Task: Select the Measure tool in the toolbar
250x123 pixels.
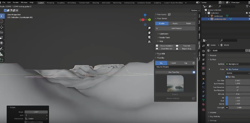Action: click(x=2, y=54)
